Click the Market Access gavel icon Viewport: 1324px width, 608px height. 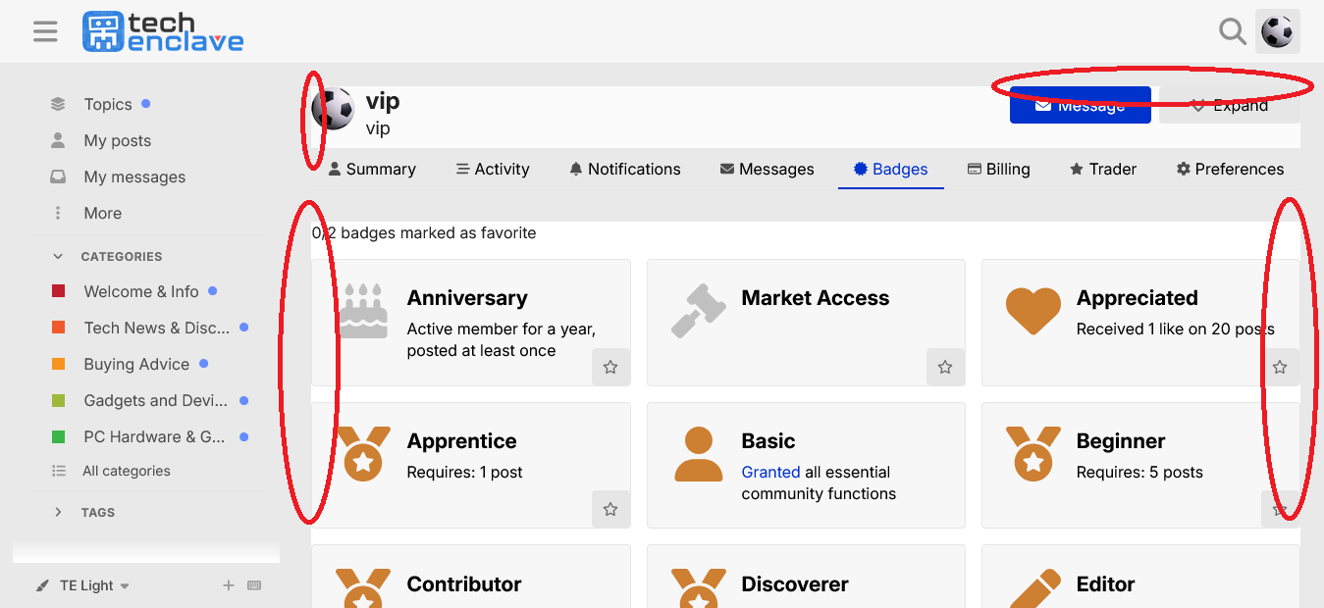pyautogui.click(x=698, y=311)
